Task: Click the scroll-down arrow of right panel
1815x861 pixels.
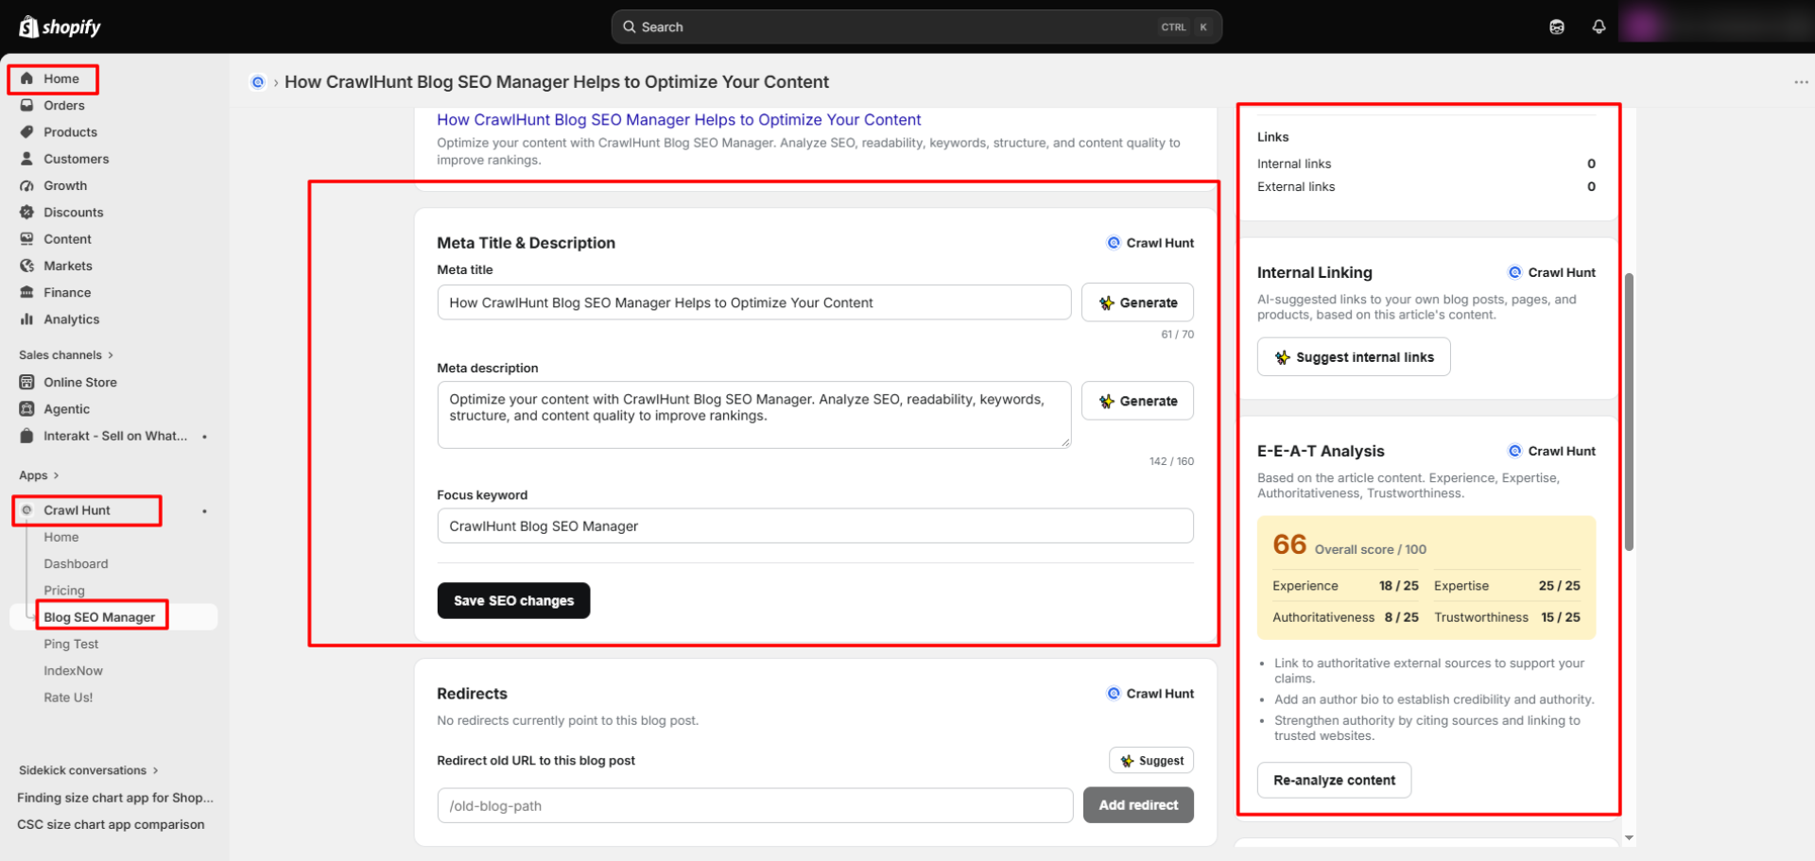Action: [1629, 838]
